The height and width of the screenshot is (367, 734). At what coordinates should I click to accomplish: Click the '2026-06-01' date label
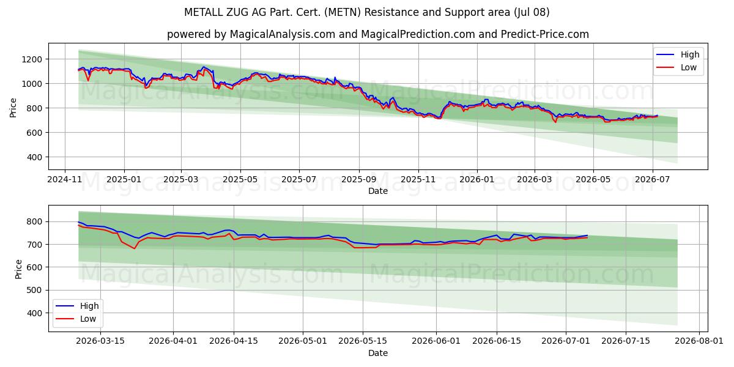tap(437, 341)
